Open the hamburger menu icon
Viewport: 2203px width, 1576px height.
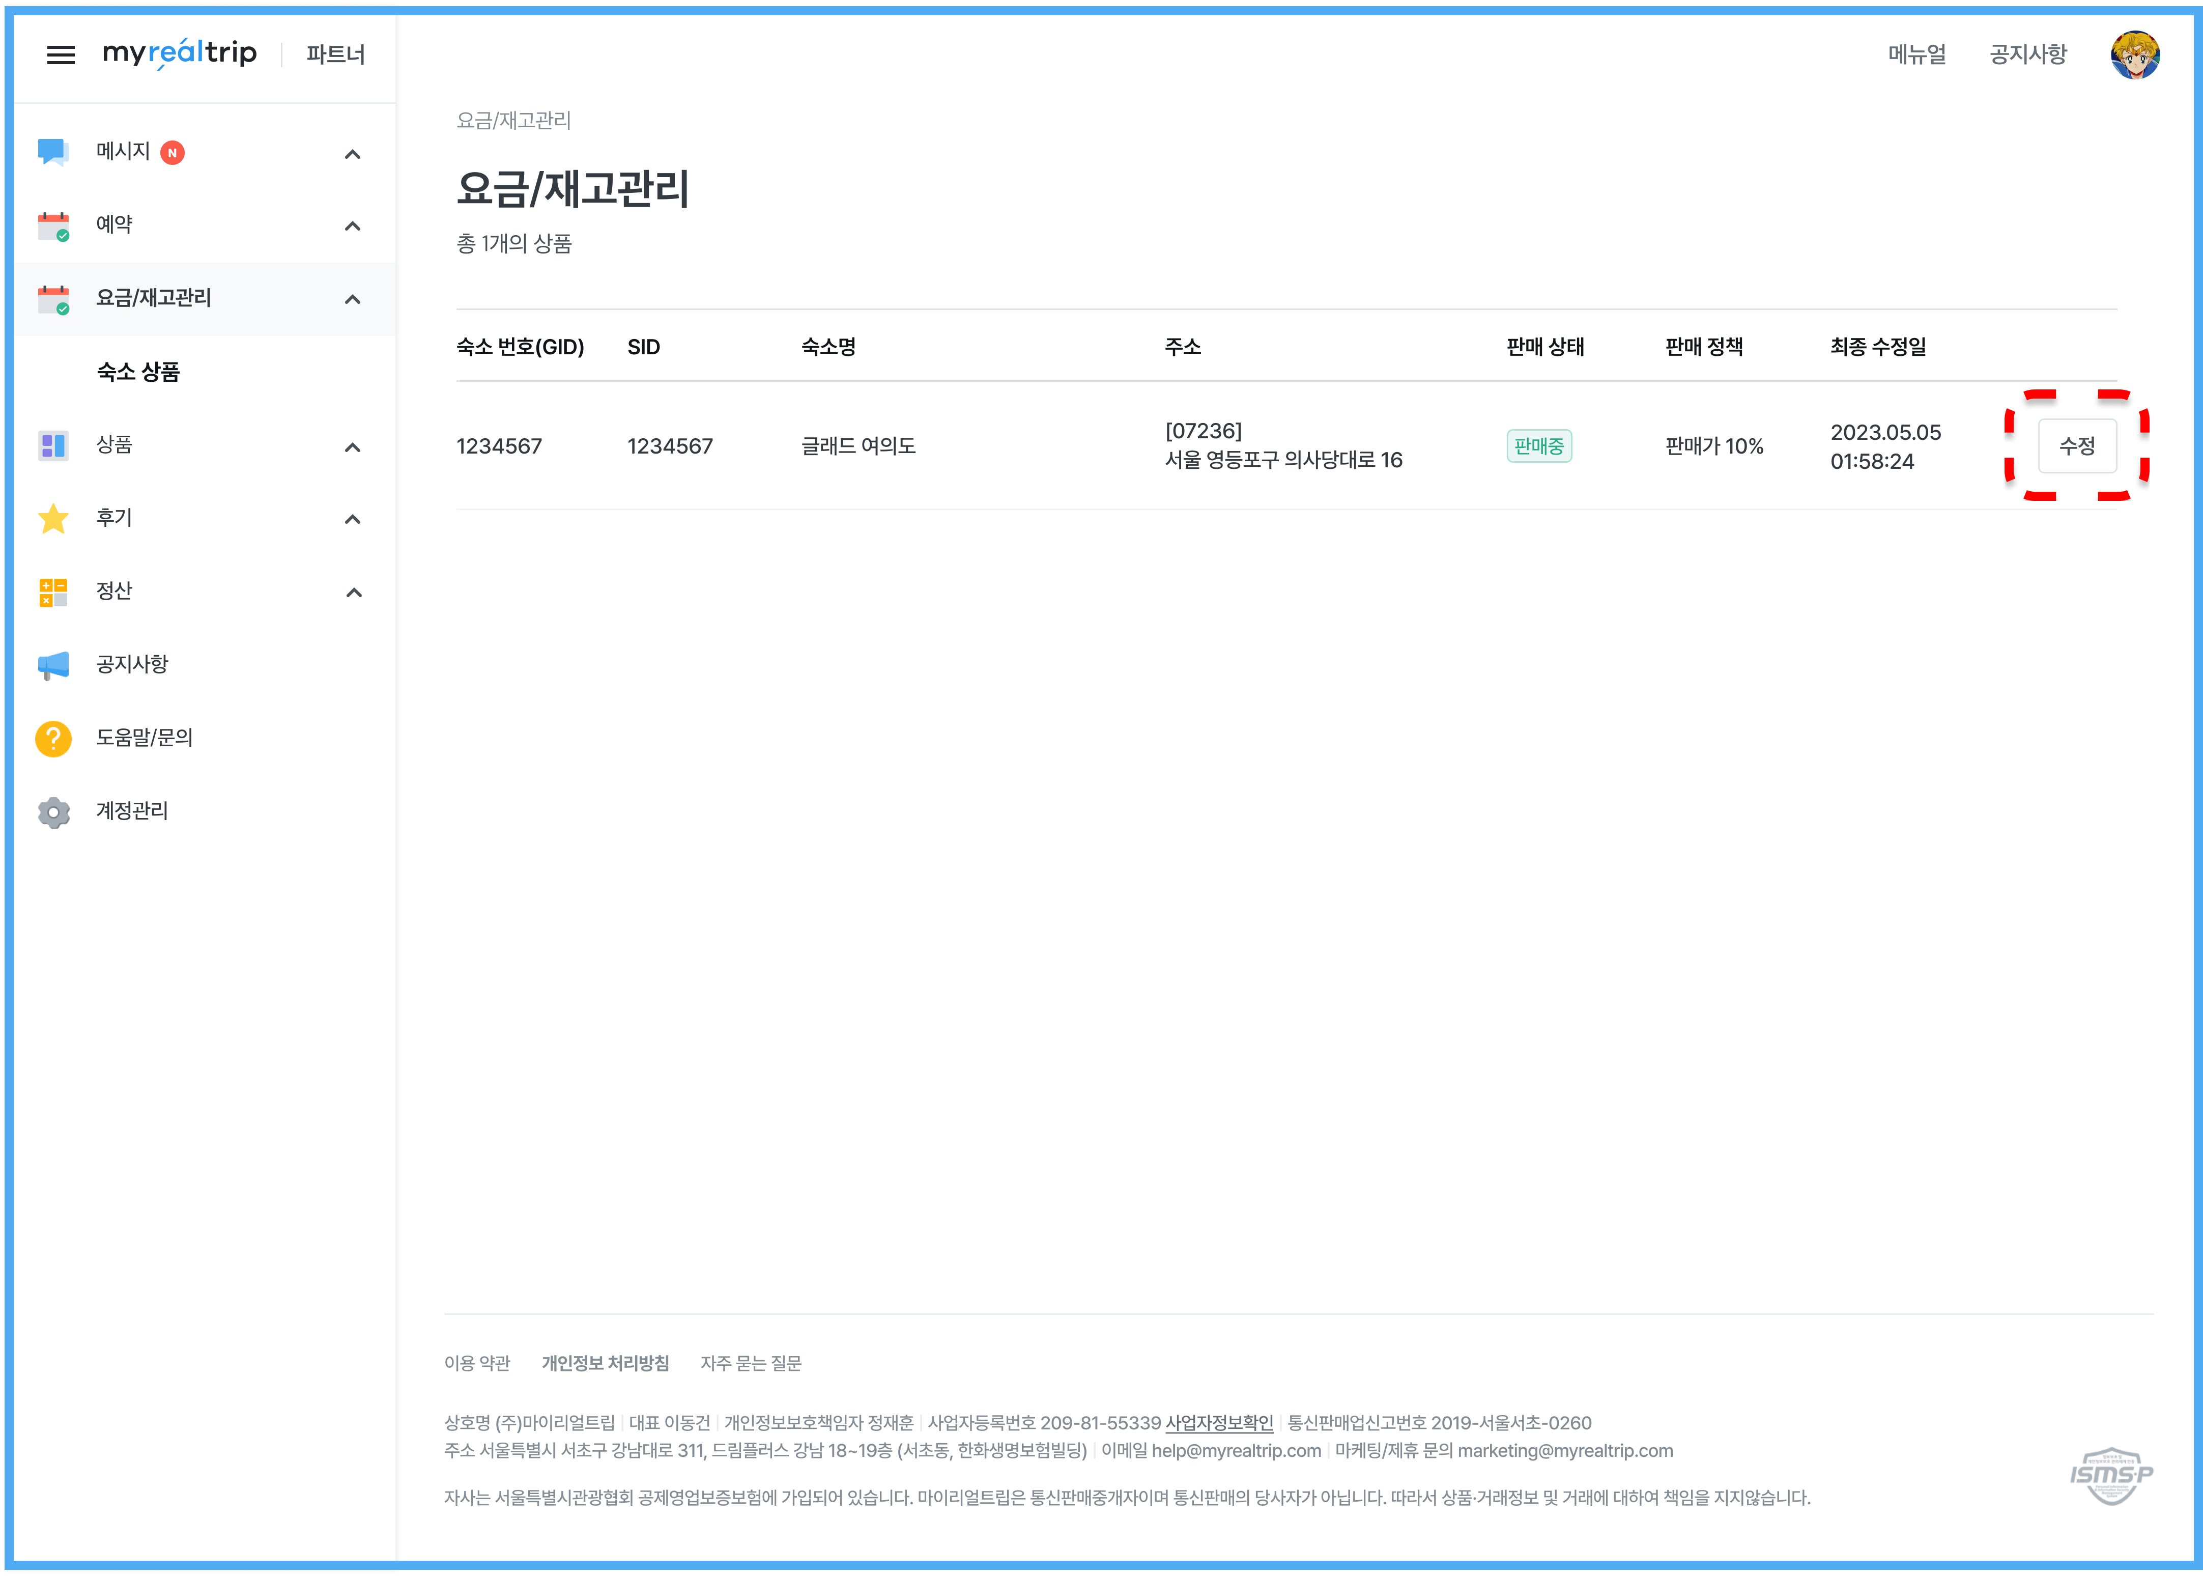coord(60,55)
